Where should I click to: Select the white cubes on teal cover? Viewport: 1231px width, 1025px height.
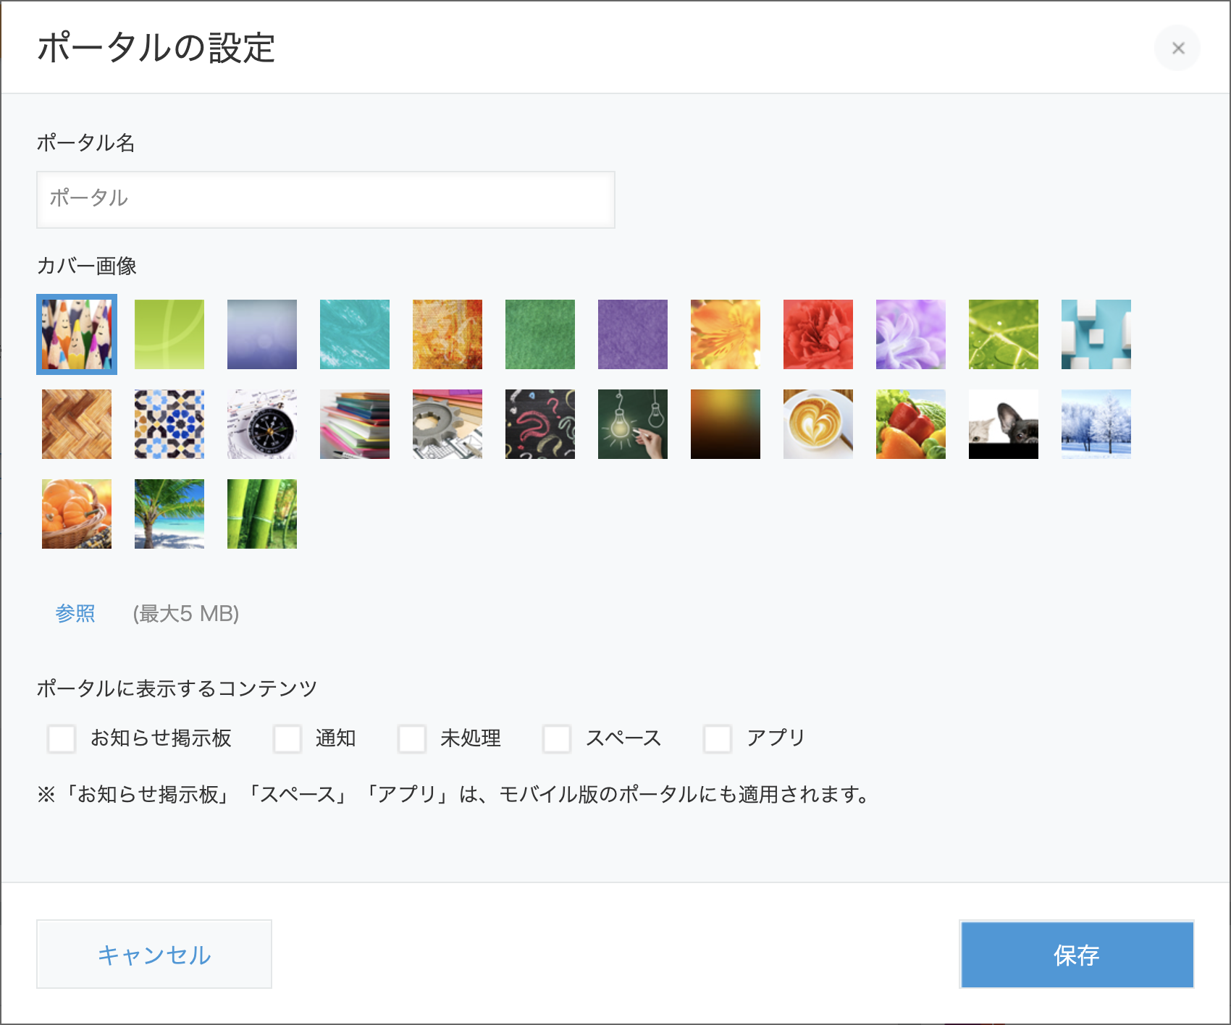coord(1096,334)
